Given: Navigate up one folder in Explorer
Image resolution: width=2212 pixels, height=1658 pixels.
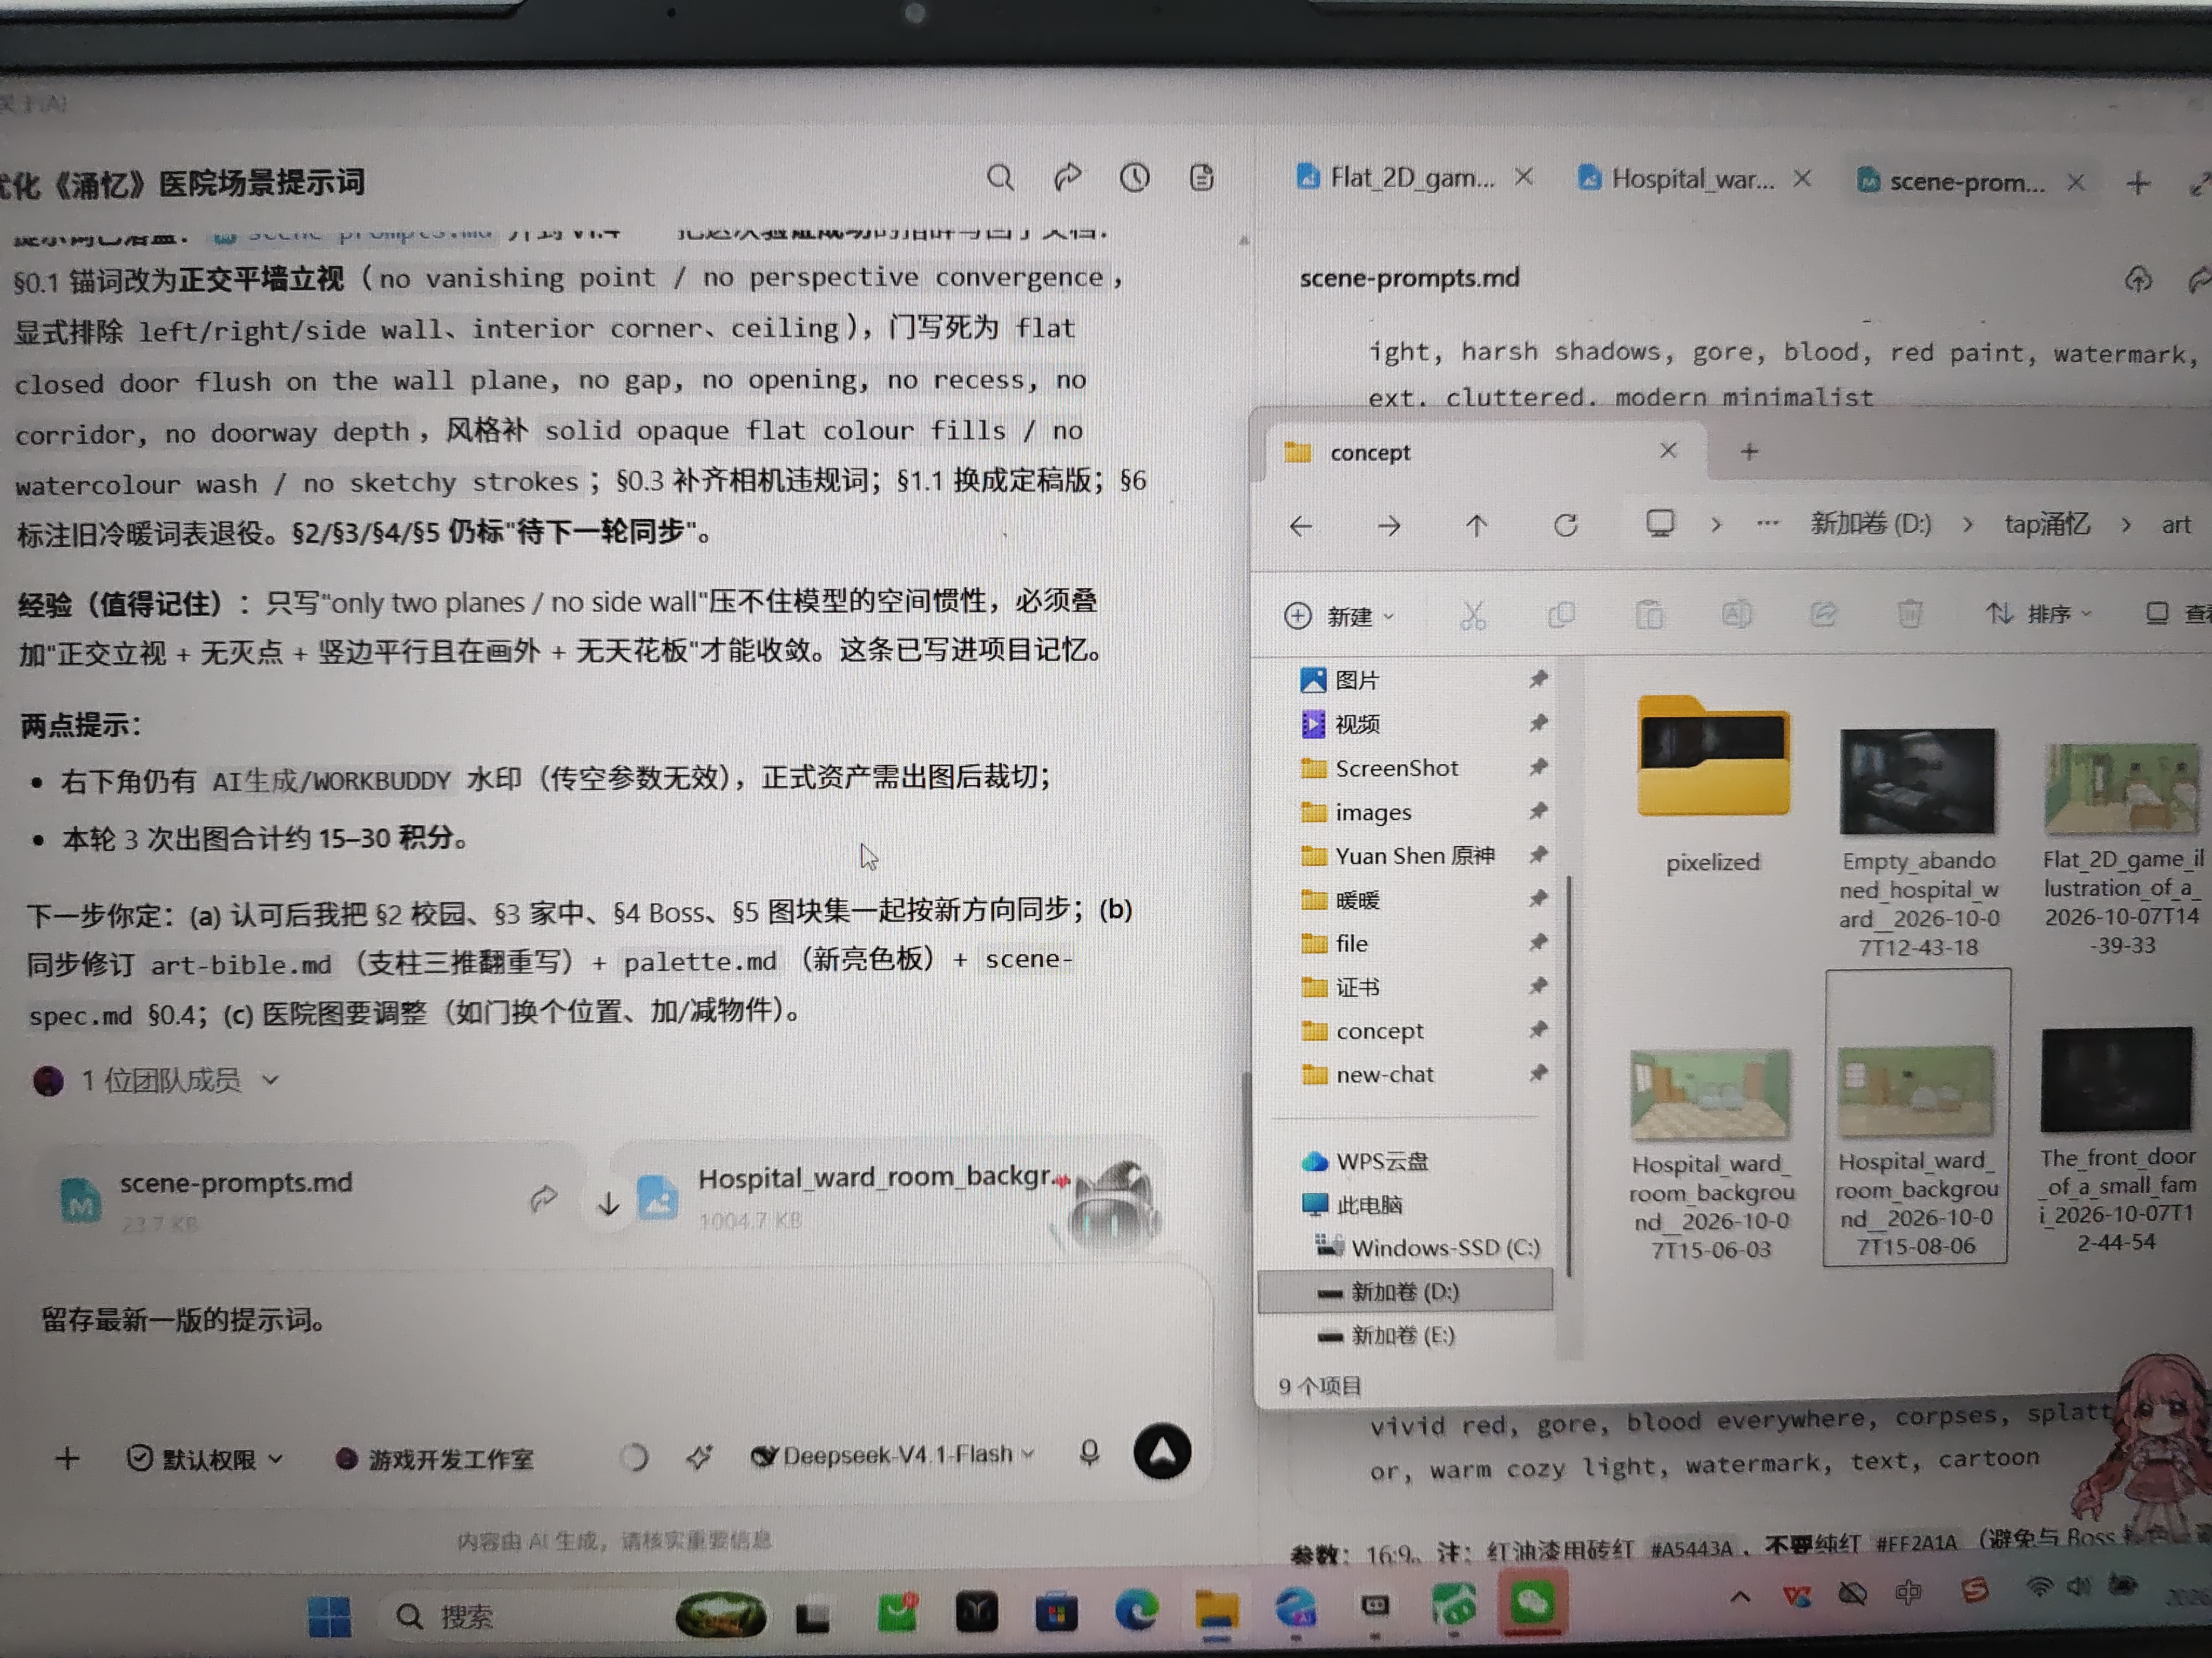Looking at the screenshot, I should [1477, 526].
